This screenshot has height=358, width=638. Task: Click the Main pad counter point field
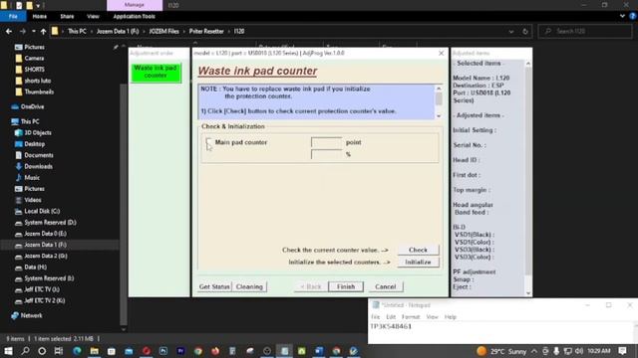pyautogui.click(x=326, y=142)
